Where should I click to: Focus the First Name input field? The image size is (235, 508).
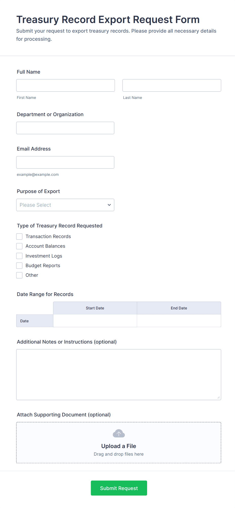coord(65,86)
